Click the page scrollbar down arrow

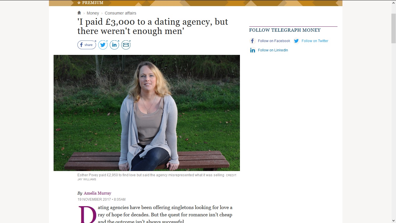[393, 220]
